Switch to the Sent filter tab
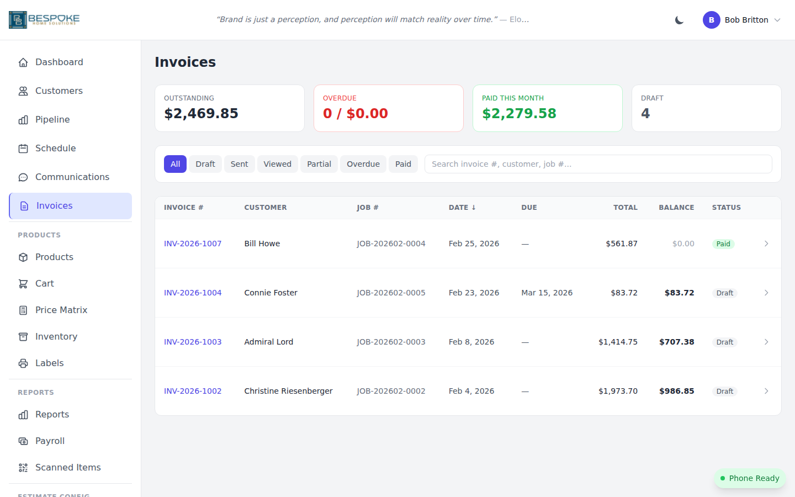 239,164
